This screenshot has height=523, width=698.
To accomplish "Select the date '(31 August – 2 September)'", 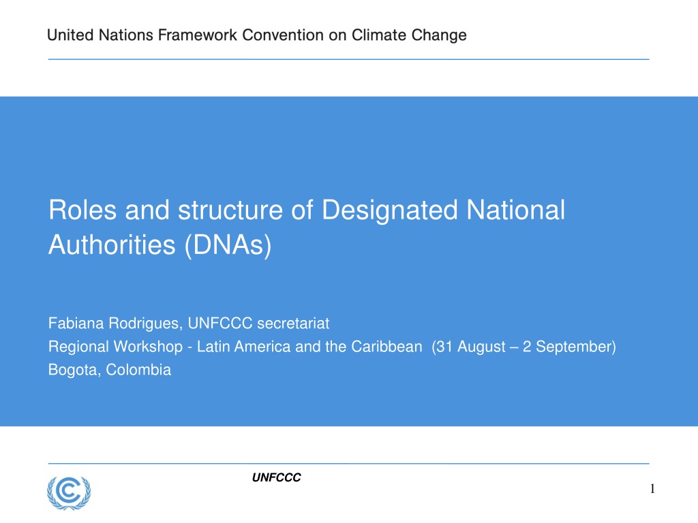I will click(x=524, y=347).
